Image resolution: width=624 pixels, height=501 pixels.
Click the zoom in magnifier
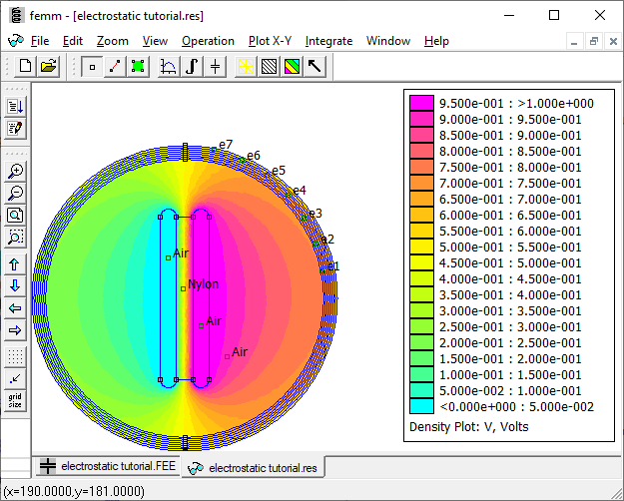[16, 171]
